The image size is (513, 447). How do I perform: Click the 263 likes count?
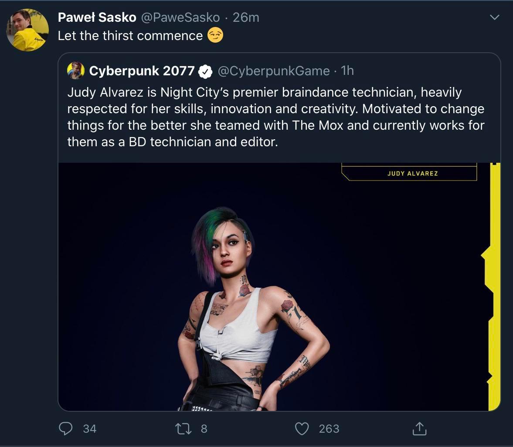(x=329, y=429)
